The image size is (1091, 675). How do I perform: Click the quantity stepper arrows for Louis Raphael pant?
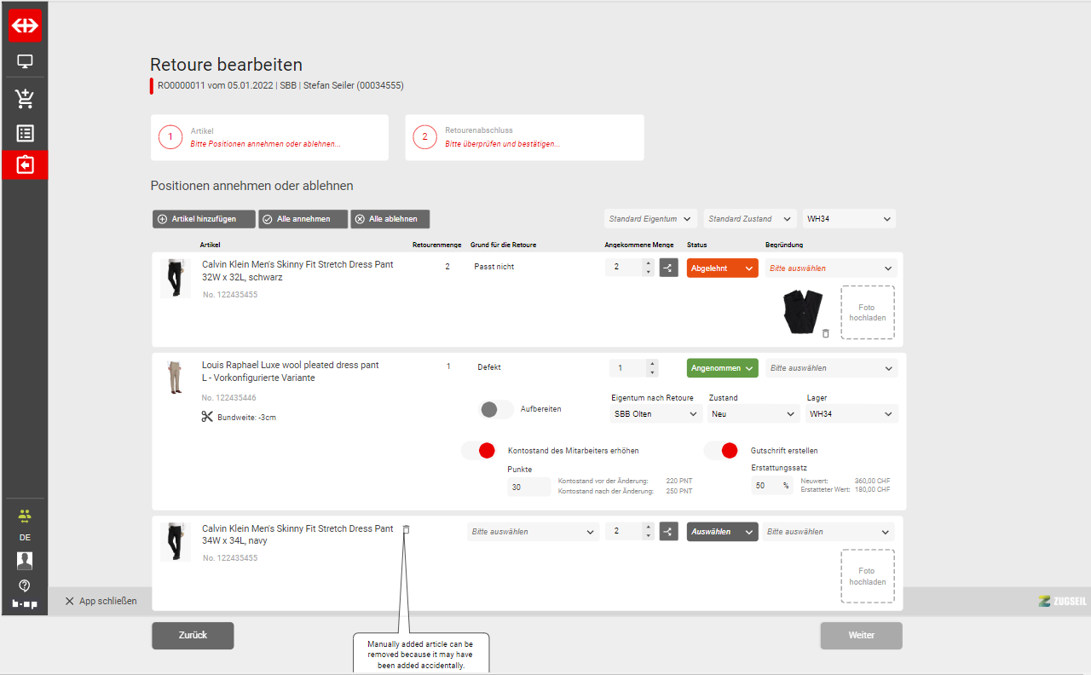point(653,368)
